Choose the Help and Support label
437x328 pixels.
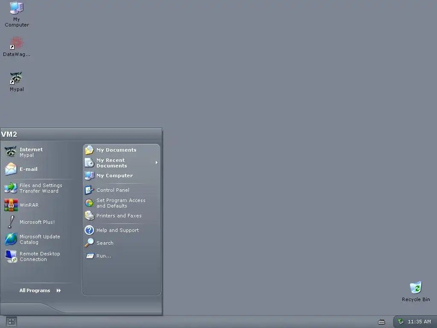pos(117,230)
